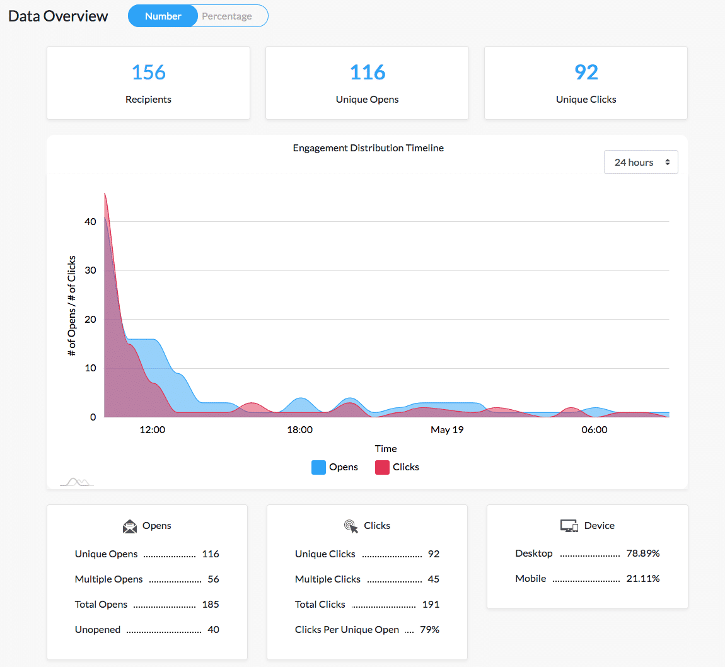Click the Total Clicks value 191
The height and width of the screenshot is (667, 725).
coord(431,605)
